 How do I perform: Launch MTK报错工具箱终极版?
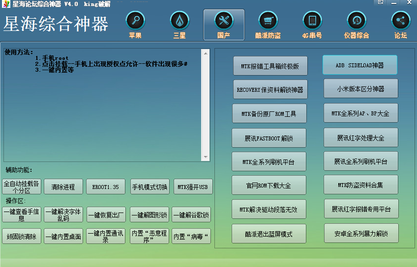[x=270, y=66]
